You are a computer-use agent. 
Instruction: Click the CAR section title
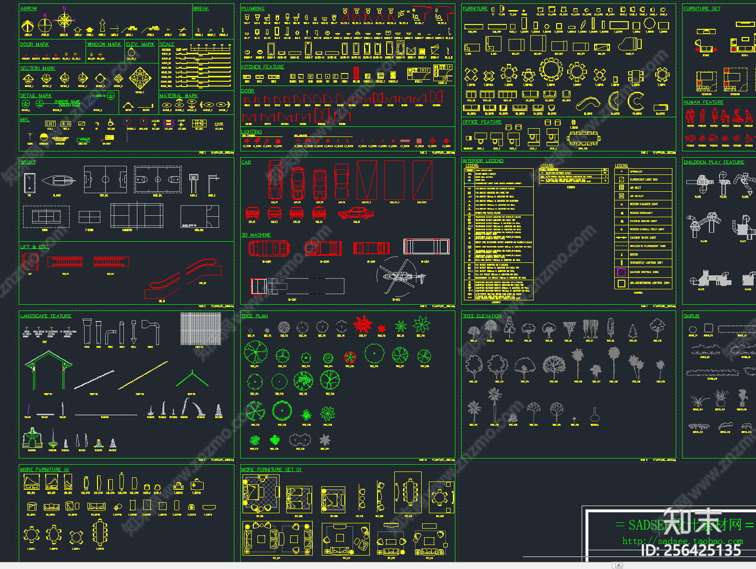(x=246, y=162)
